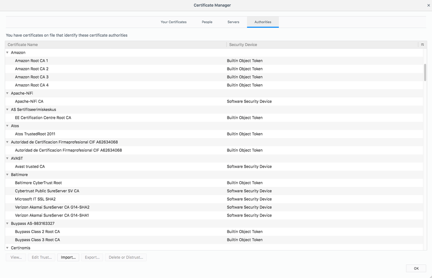Switch to the Your Certificates tab

(x=173, y=22)
